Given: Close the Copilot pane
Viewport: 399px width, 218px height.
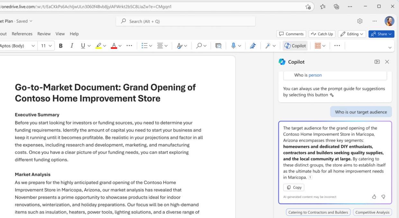Looking at the screenshot, I should coord(387,62).
